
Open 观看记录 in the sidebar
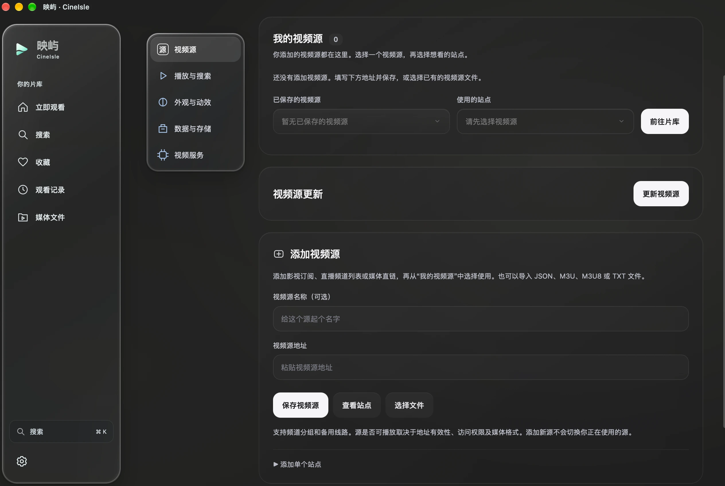61,190
